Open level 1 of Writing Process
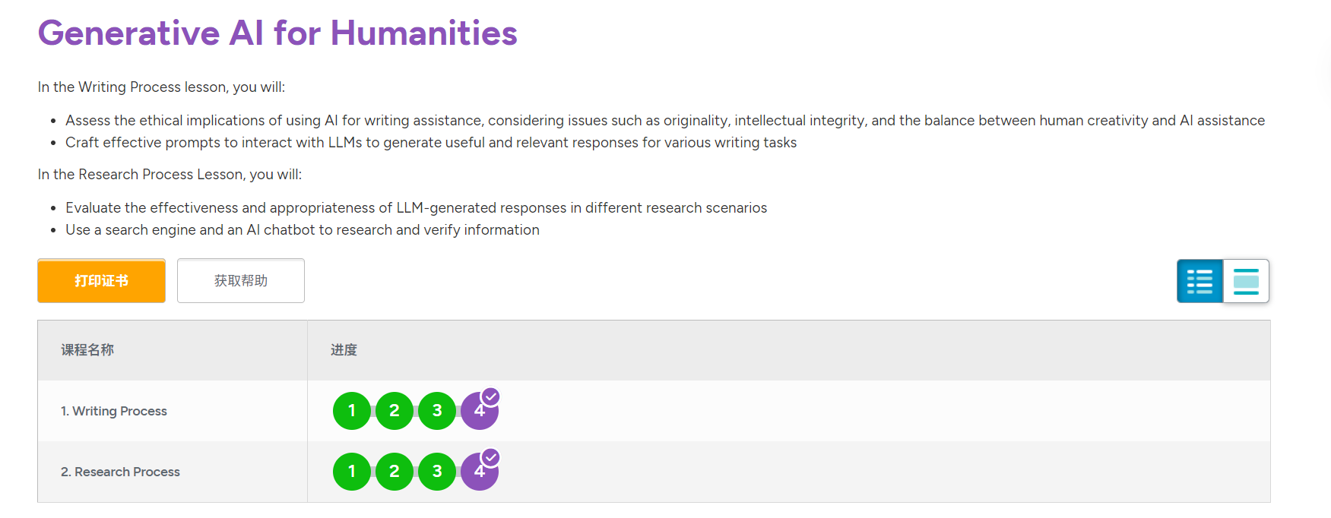 (x=352, y=411)
